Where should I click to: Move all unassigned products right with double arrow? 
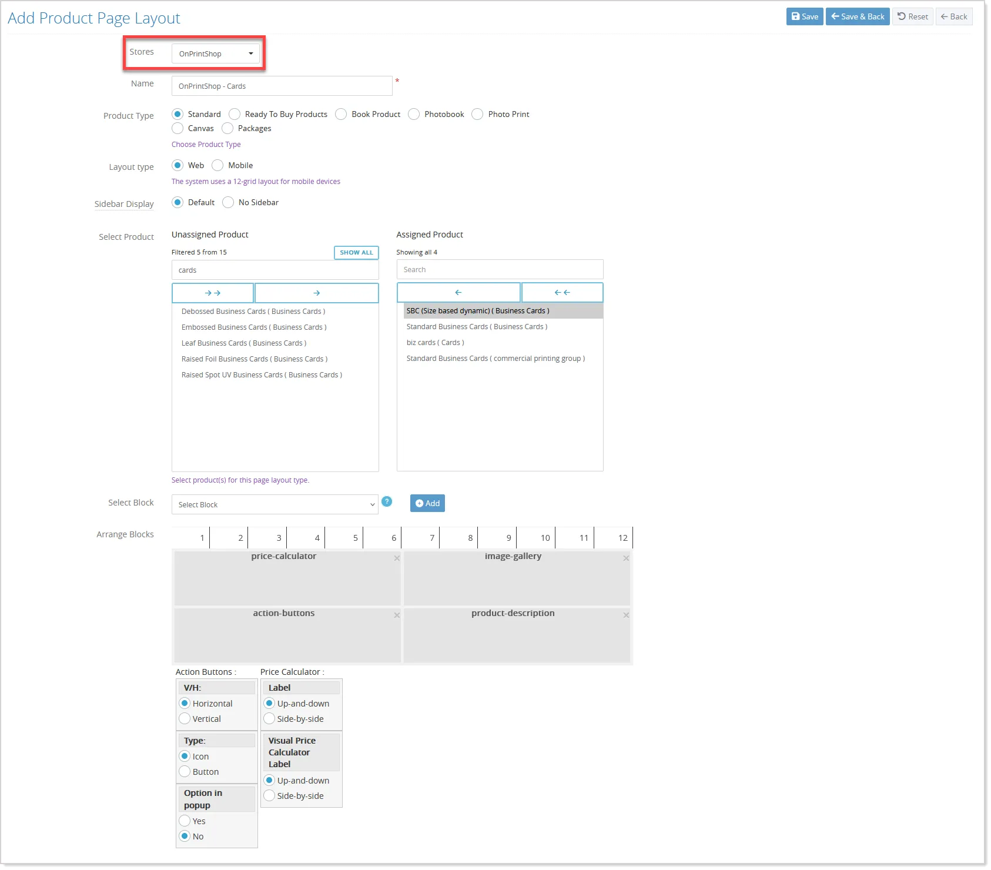pyautogui.click(x=213, y=293)
